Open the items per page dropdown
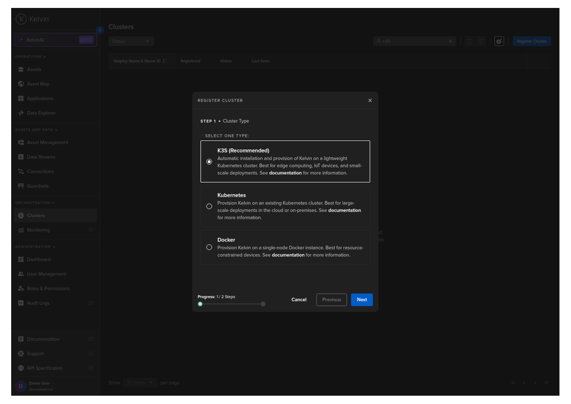571x404 pixels. (x=140, y=383)
